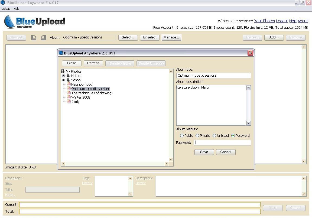Click the Unselect button
This screenshot has width=312, height=218.
click(149, 38)
